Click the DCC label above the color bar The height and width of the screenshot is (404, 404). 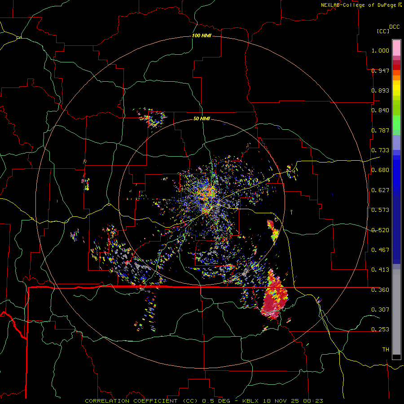395,27
